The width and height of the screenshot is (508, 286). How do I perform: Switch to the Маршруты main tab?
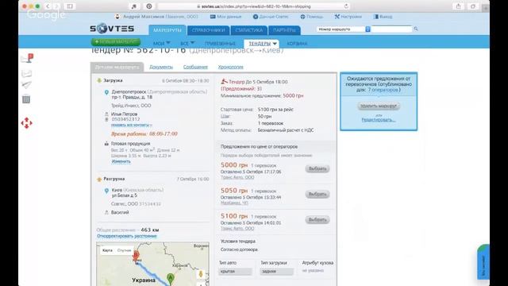click(167, 30)
